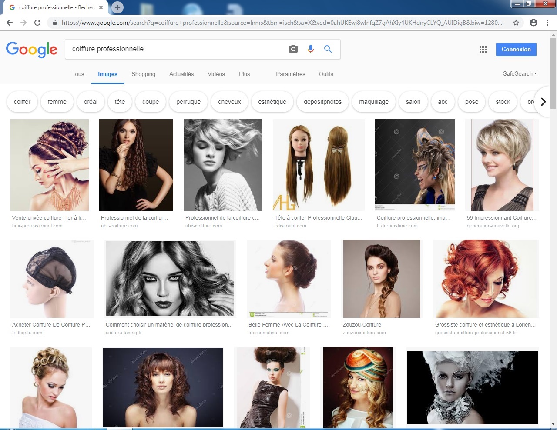
Task: Apply the esthétique filter chip
Action: [272, 102]
